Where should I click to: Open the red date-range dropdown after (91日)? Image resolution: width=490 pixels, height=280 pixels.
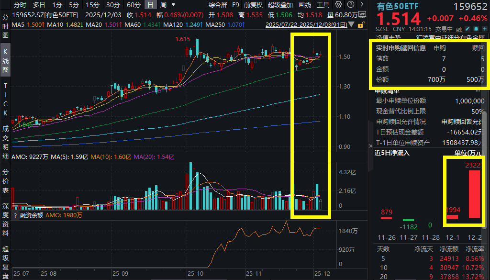351,25
